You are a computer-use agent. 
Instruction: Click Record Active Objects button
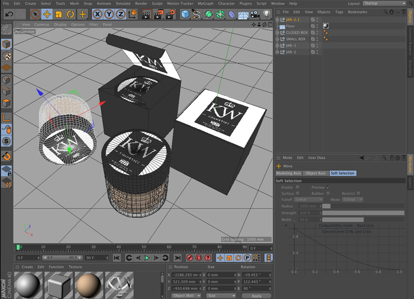[189, 258]
